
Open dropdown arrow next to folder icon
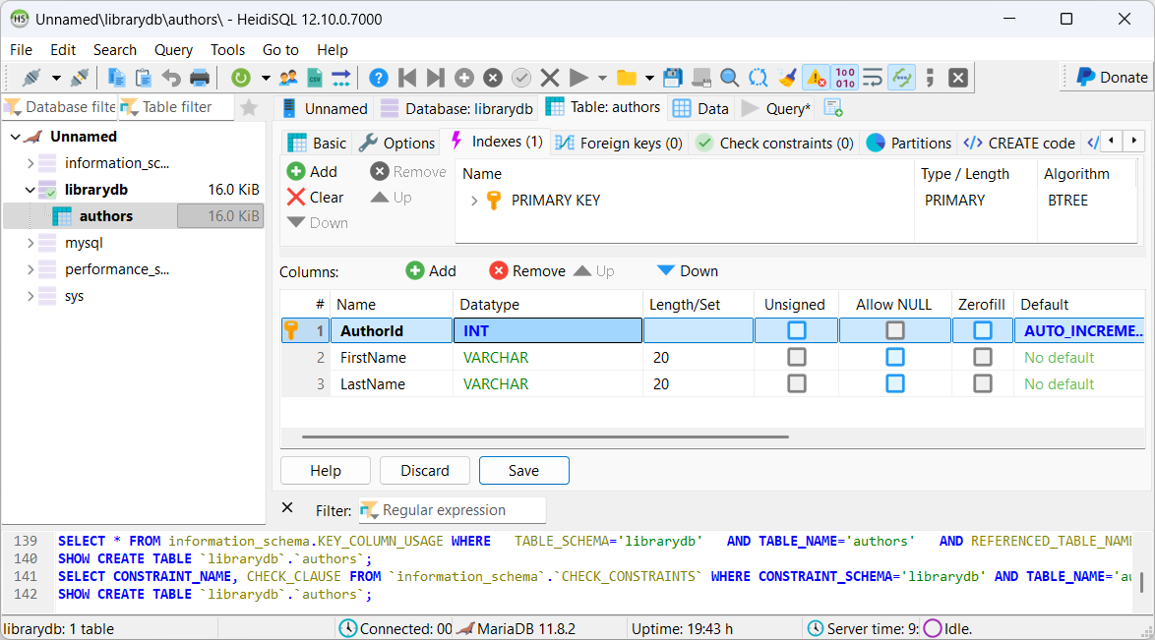(649, 78)
